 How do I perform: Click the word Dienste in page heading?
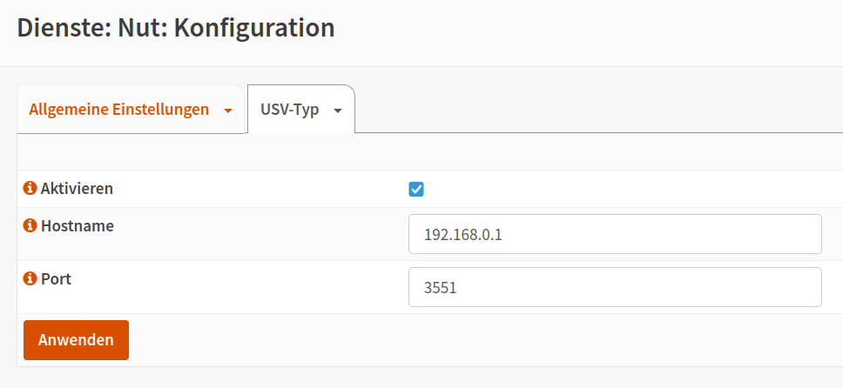[64, 28]
